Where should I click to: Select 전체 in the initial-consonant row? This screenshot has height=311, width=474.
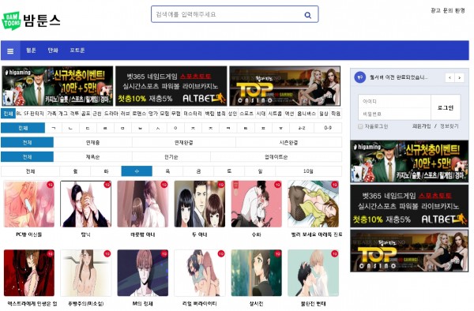23,128
